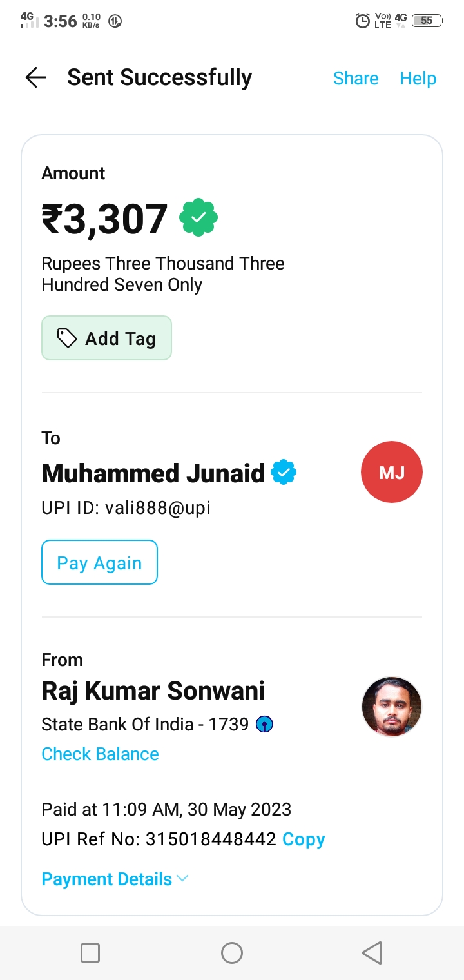Open the Share option

(356, 79)
